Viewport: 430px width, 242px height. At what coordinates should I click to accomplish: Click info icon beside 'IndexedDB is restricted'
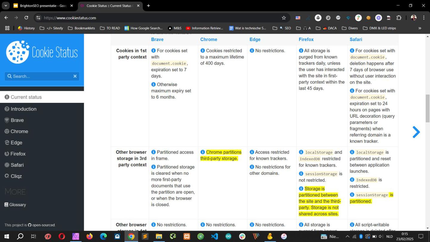tap(352, 180)
